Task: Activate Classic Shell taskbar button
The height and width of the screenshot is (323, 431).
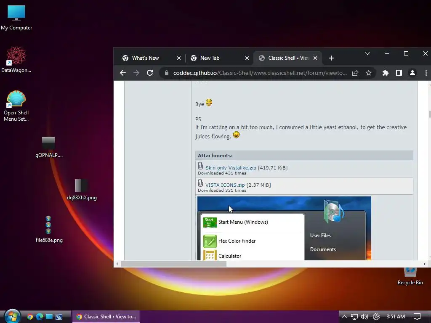Action: [106, 317]
